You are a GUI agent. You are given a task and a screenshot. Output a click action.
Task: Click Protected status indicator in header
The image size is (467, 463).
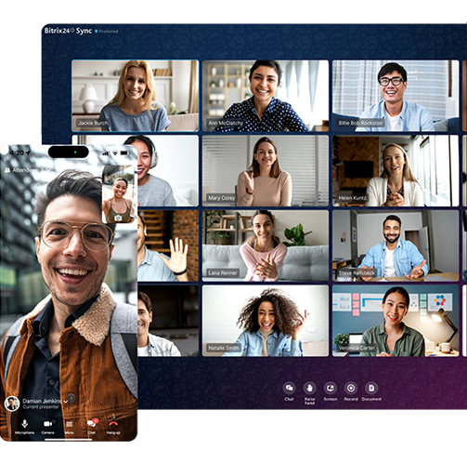pyautogui.click(x=106, y=32)
